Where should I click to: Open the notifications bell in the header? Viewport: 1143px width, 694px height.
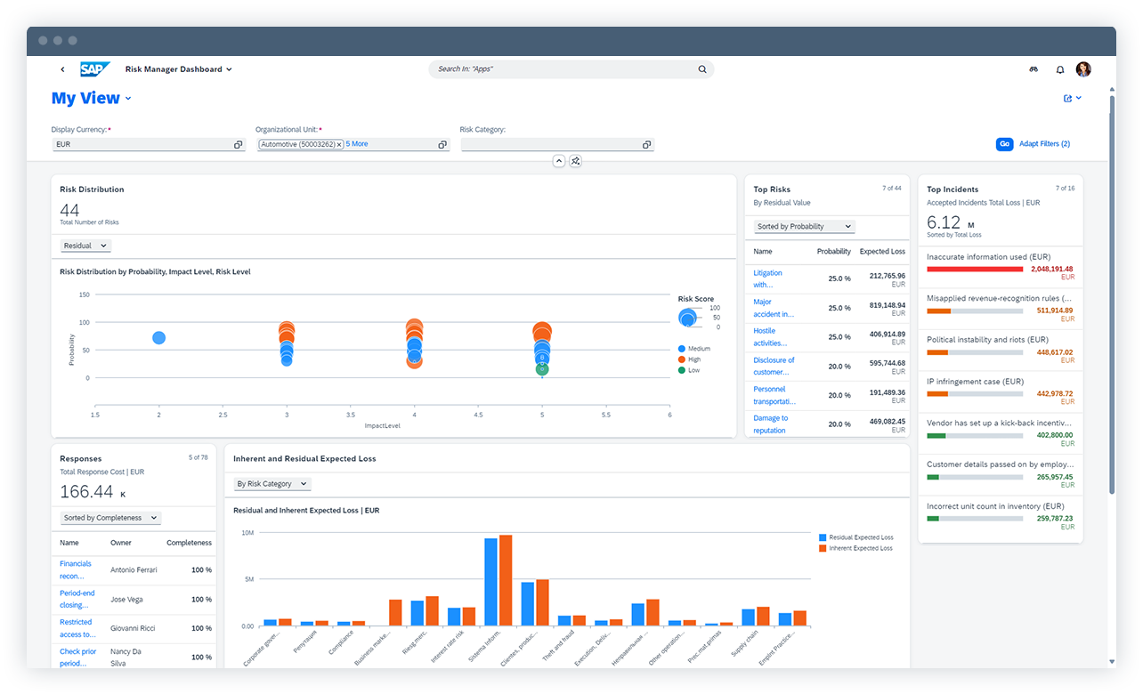tap(1059, 69)
